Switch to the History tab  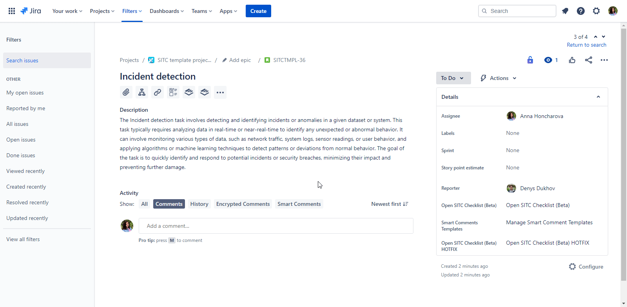click(x=199, y=204)
